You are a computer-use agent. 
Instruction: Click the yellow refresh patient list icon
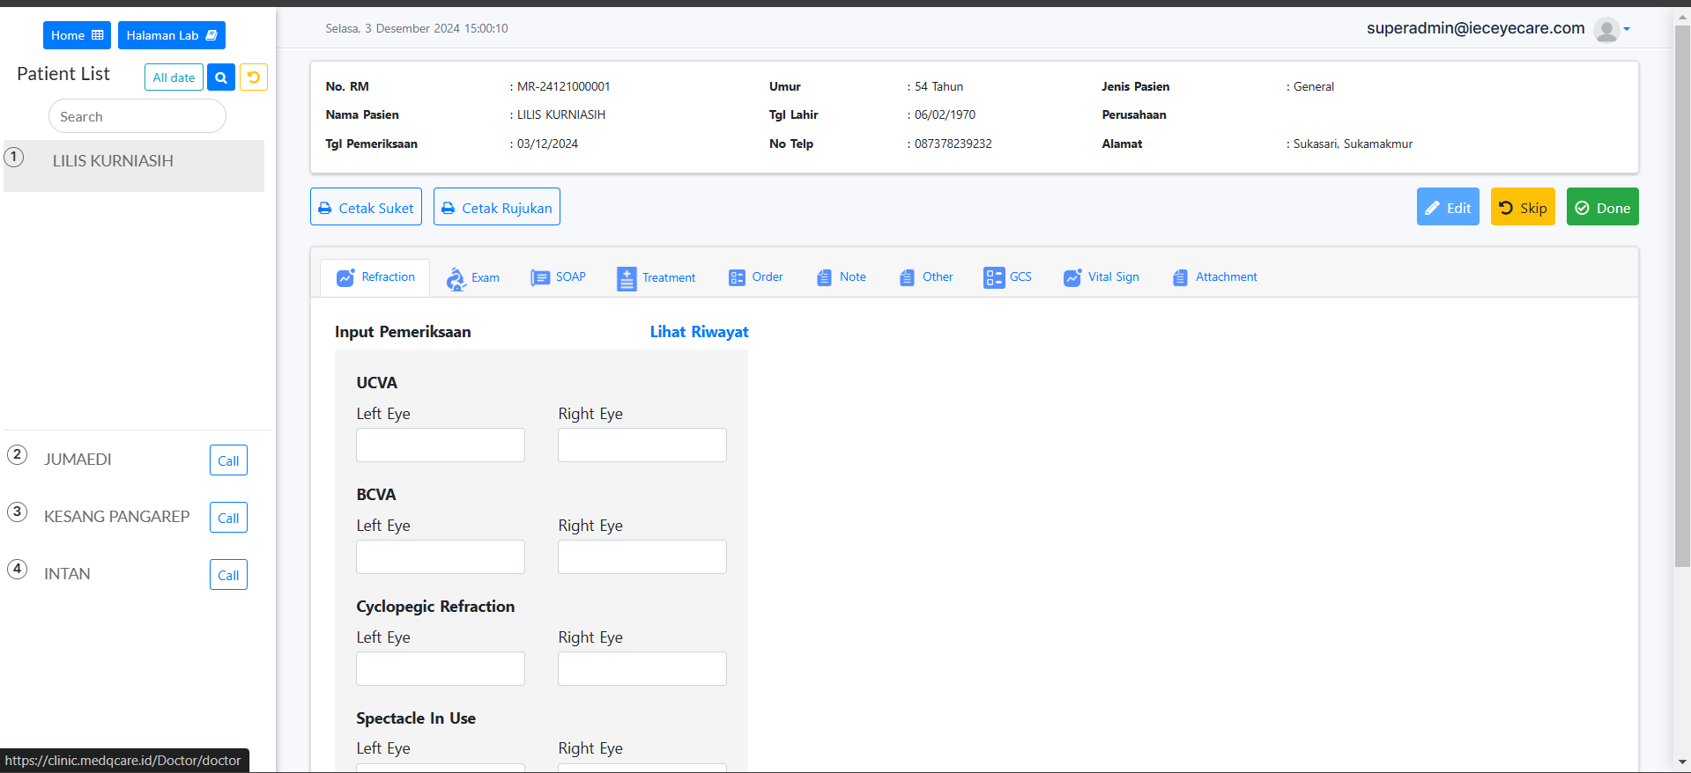[x=254, y=77]
